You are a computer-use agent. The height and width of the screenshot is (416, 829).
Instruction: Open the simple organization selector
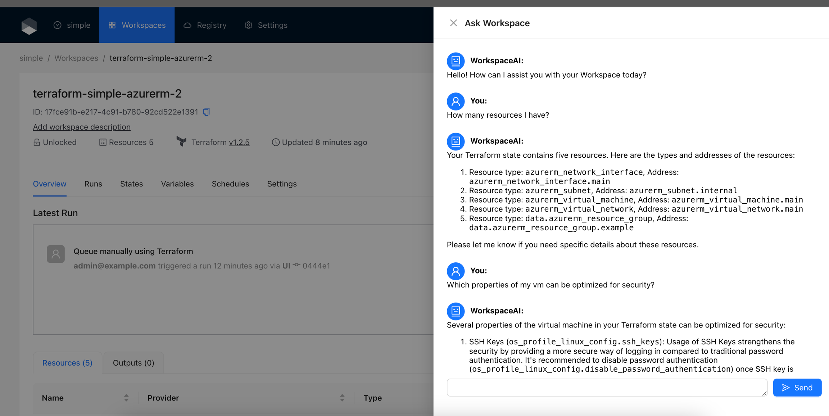point(72,25)
